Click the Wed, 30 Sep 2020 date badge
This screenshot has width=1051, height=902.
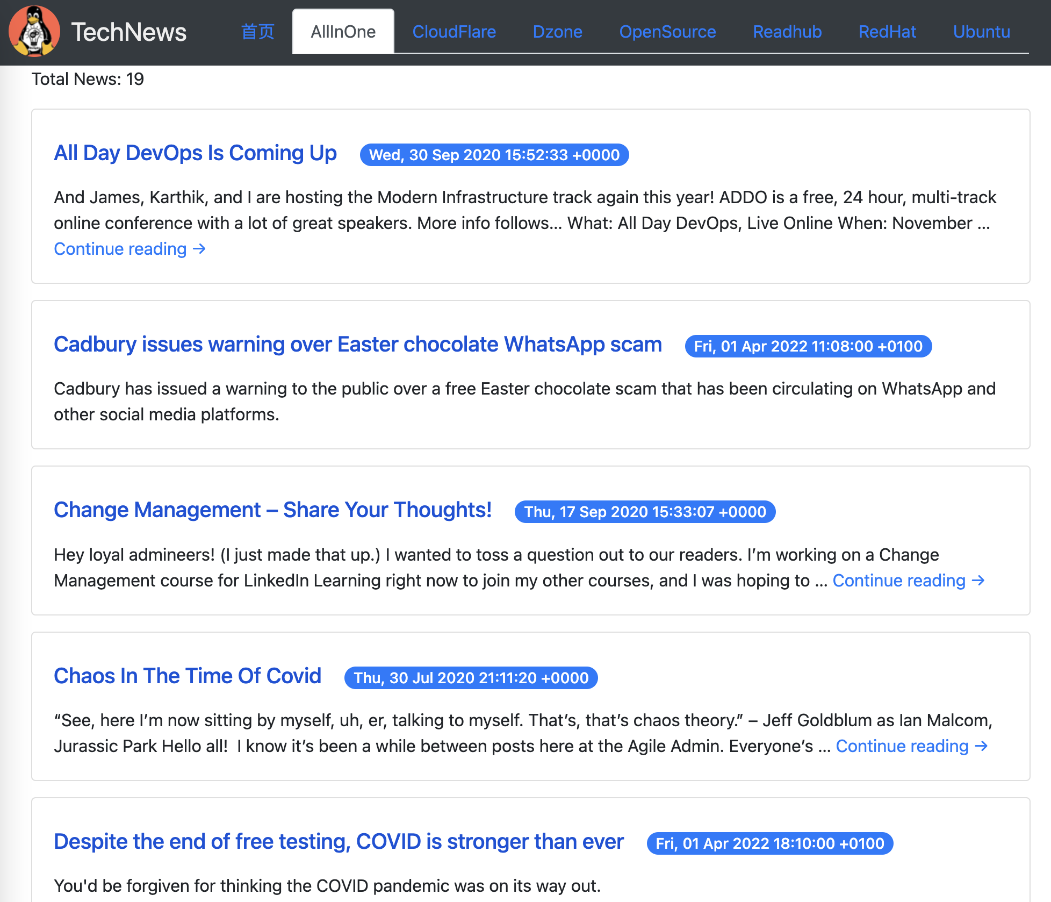(x=494, y=155)
